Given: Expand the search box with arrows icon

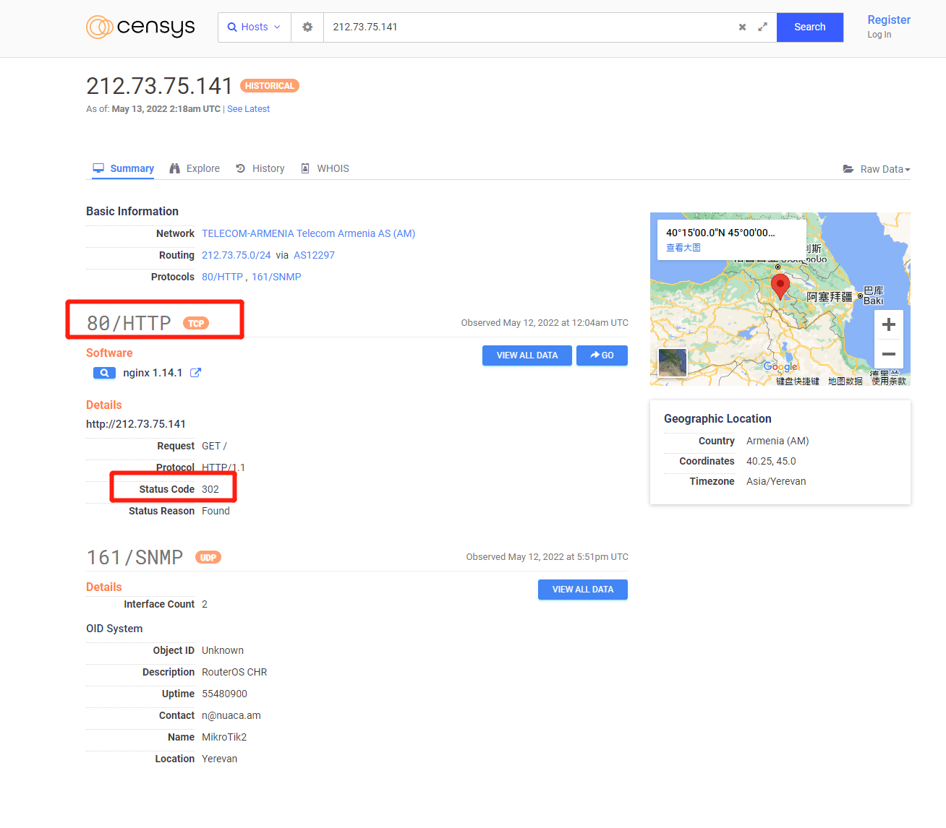Looking at the screenshot, I should pyautogui.click(x=762, y=27).
